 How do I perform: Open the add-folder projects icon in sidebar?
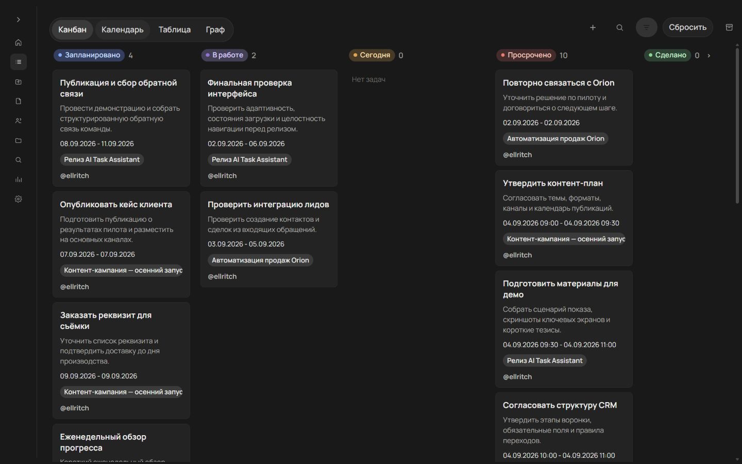point(19,81)
